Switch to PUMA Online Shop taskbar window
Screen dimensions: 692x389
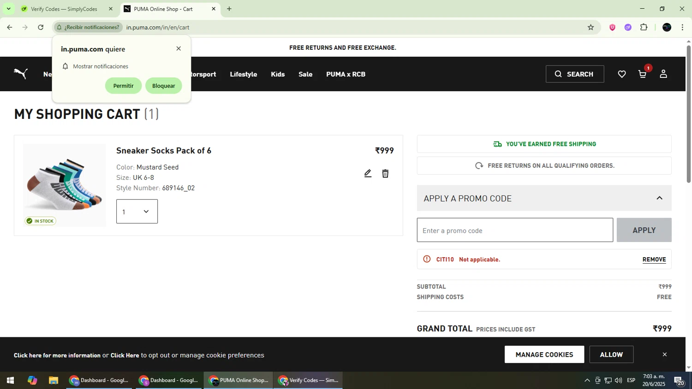pos(239,380)
